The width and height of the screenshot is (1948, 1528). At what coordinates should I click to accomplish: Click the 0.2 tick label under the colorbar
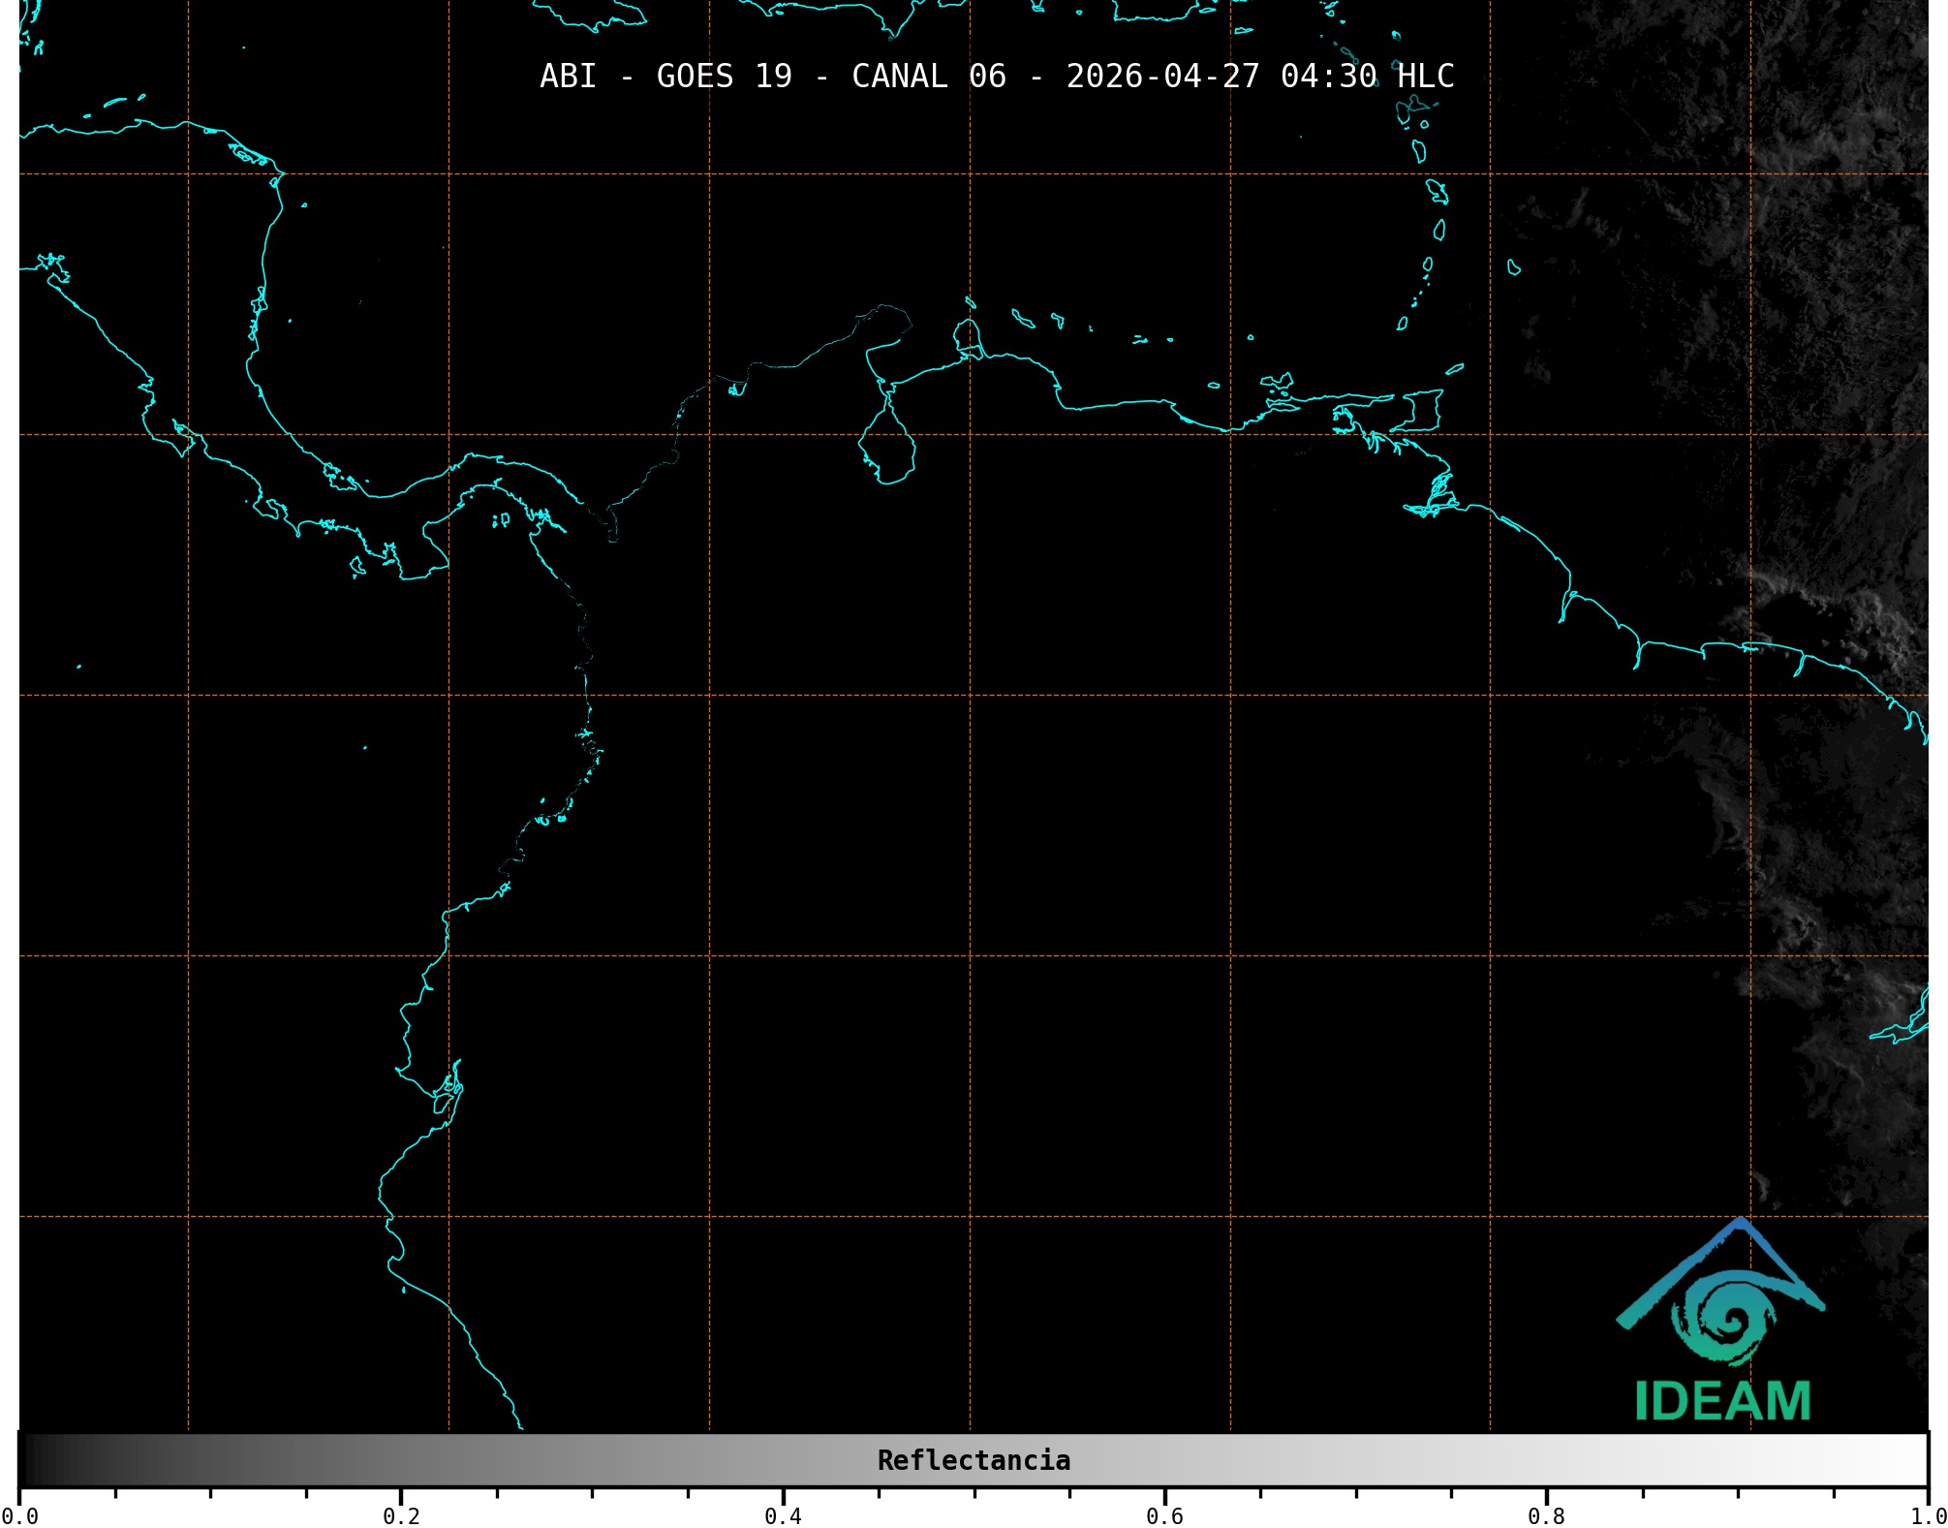(401, 1516)
